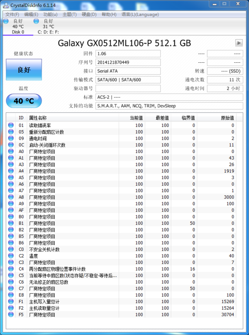The width and height of the screenshot is (249, 335).
Task: Click status icon of row A1
Action: pos(11,158)
